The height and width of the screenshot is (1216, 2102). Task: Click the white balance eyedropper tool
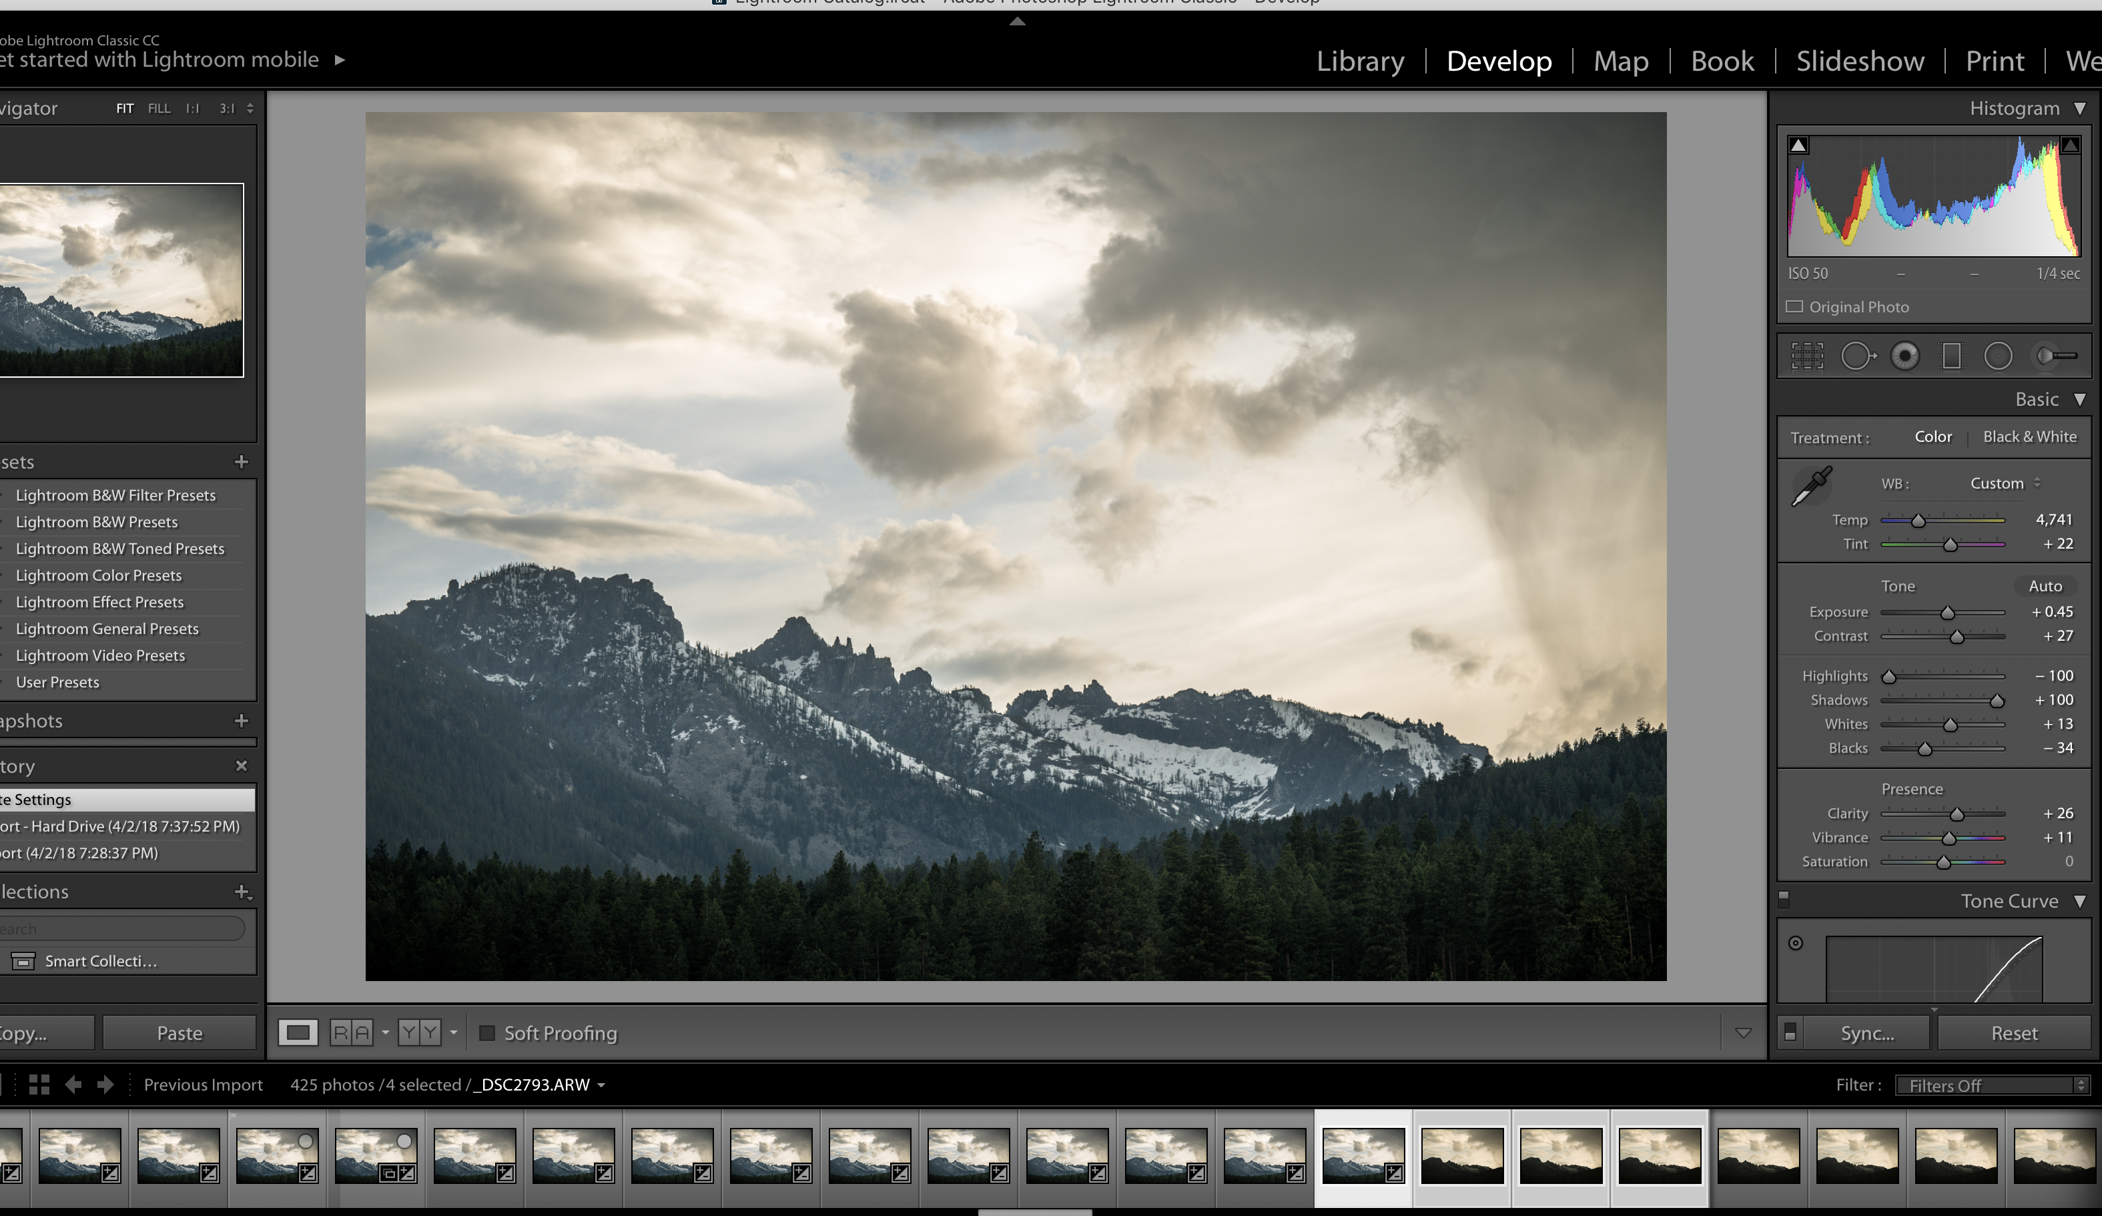coord(1812,487)
